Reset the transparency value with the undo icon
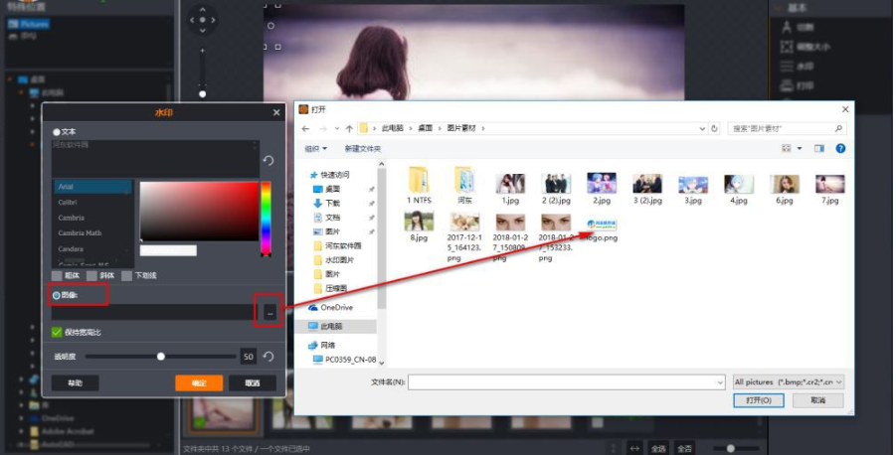Screen dimensions: 896x455 coord(268,357)
